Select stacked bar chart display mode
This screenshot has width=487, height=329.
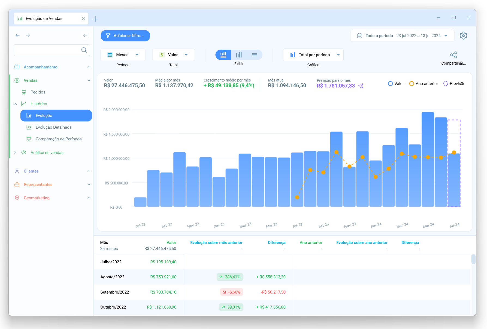223,55
